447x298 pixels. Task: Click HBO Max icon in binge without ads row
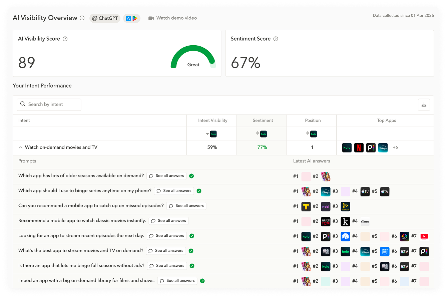tap(385, 266)
